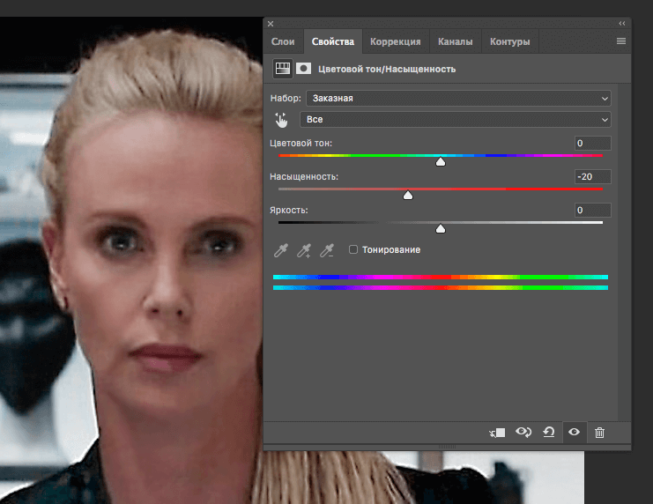Enable the Тонирование checkbox
The height and width of the screenshot is (504, 653).
[x=353, y=250]
